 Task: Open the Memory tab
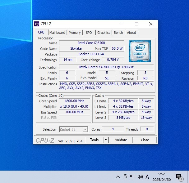pyautogui.click(x=75, y=33)
